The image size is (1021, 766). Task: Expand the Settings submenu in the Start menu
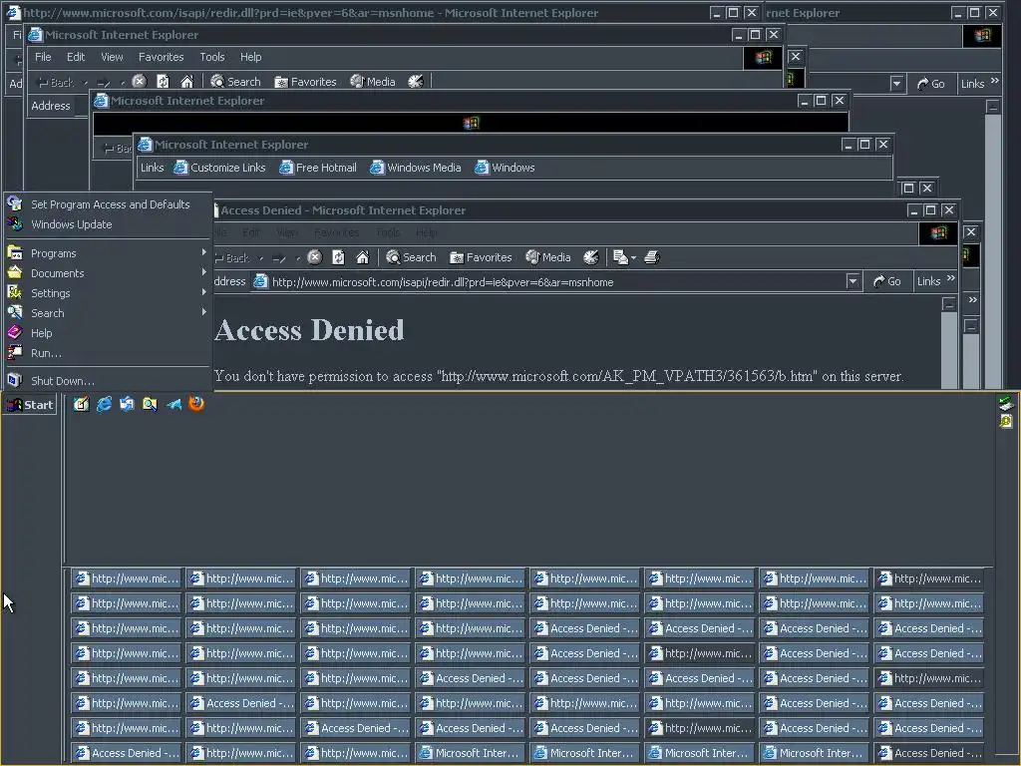point(108,293)
